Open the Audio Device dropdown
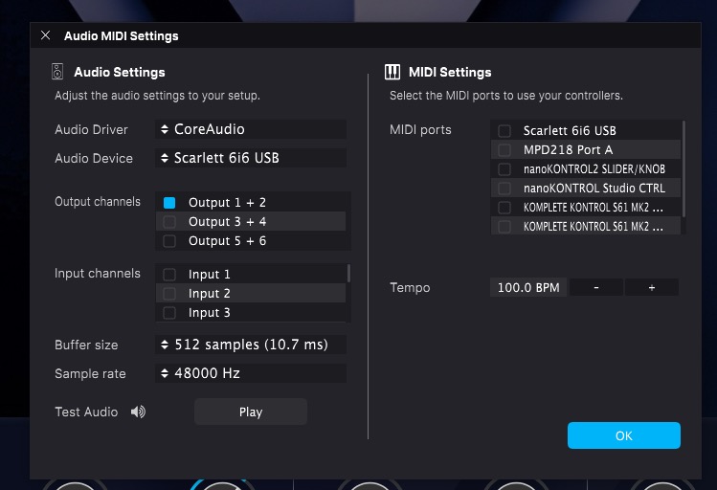The image size is (717, 490). pos(250,158)
